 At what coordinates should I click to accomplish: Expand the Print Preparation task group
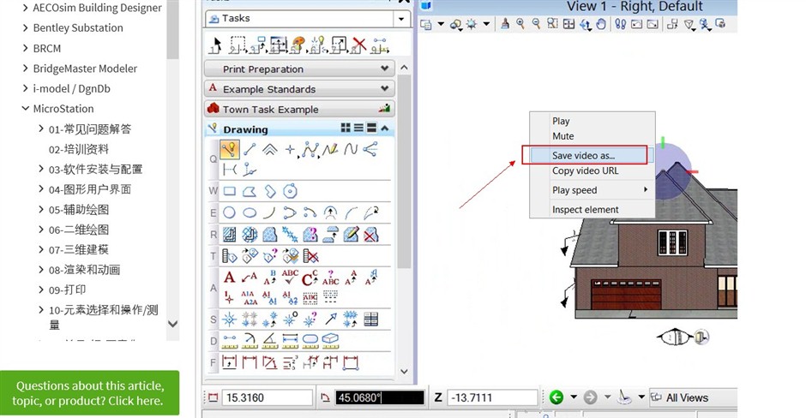(384, 69)
